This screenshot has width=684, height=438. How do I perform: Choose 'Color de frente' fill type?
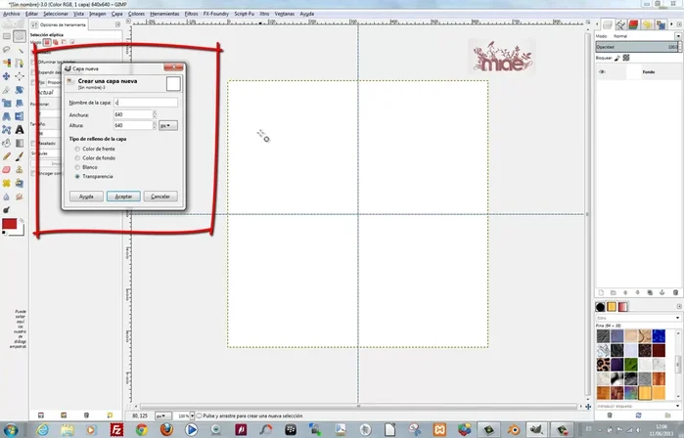click(78, 149)
